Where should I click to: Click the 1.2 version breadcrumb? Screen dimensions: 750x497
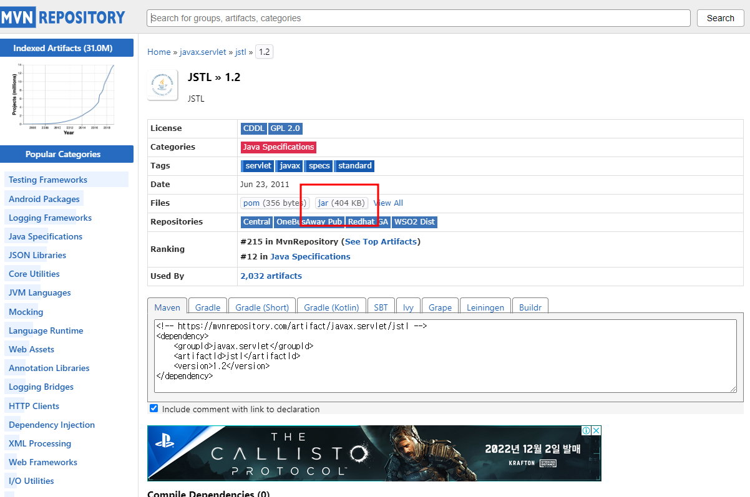pos(264,52)
